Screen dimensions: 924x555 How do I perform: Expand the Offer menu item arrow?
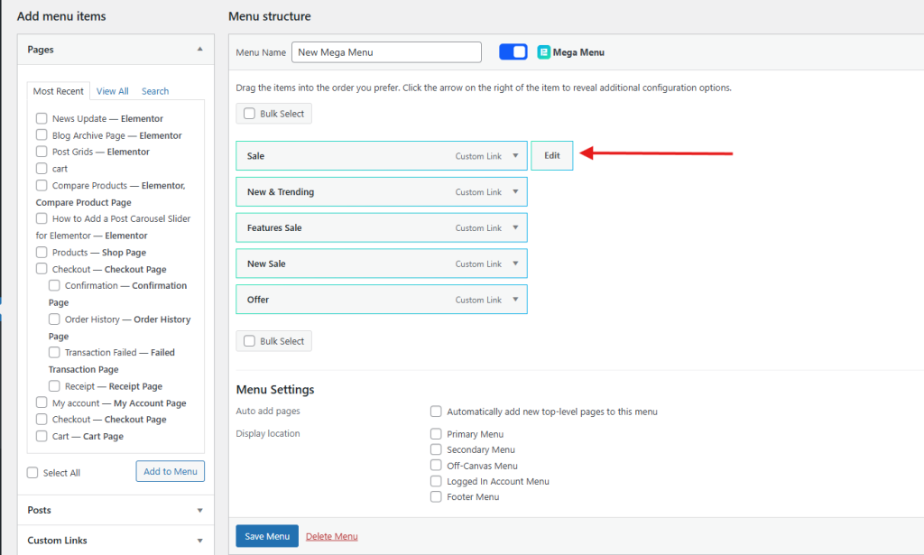tap(515, 300)
